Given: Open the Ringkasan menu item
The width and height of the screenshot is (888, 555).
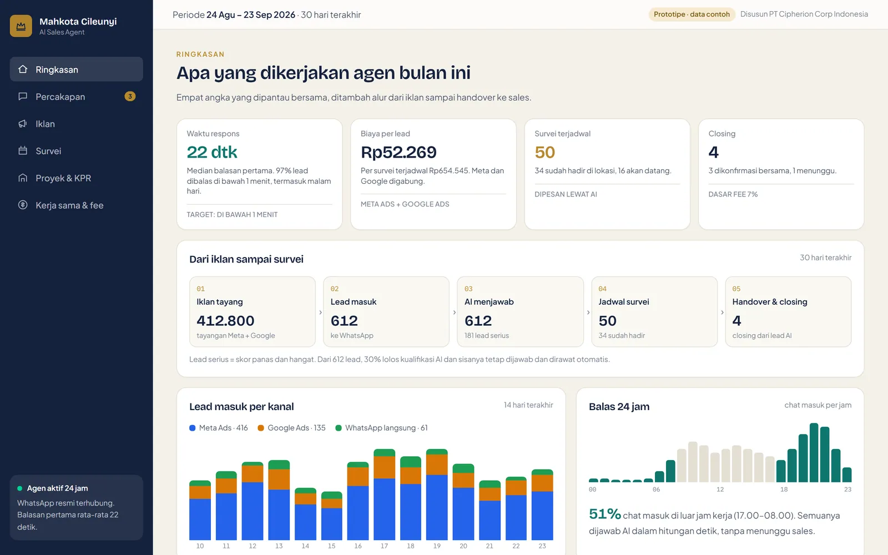Looking at the screenshot, I should coord(77,69).
